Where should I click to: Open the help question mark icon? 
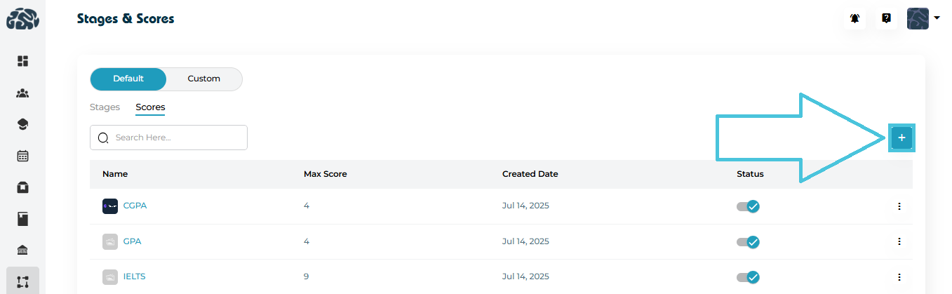coord(886,19)
